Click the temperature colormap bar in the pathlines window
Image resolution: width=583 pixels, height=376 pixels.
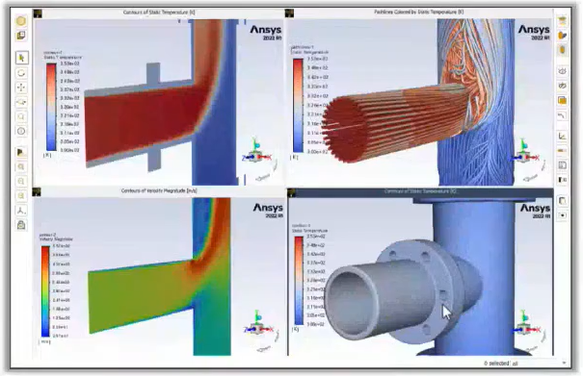tap(298, 106)
